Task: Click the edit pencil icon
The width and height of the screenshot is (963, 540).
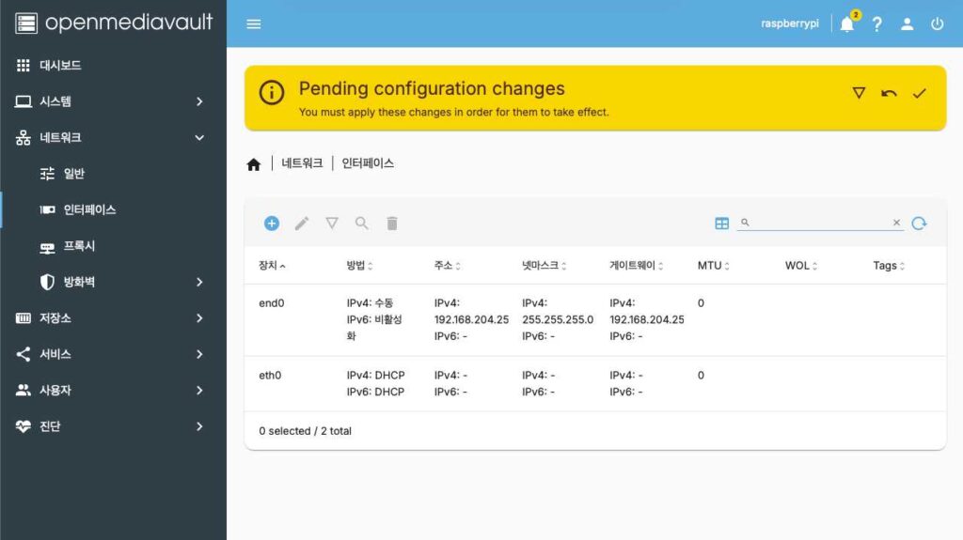Action: [302, 224]
